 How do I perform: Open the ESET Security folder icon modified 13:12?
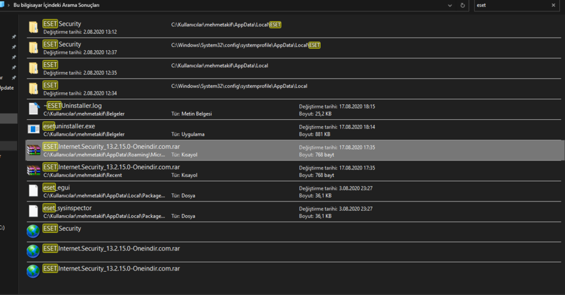33,27
